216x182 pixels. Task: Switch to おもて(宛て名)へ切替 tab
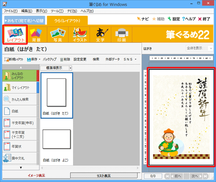(25, 20)
